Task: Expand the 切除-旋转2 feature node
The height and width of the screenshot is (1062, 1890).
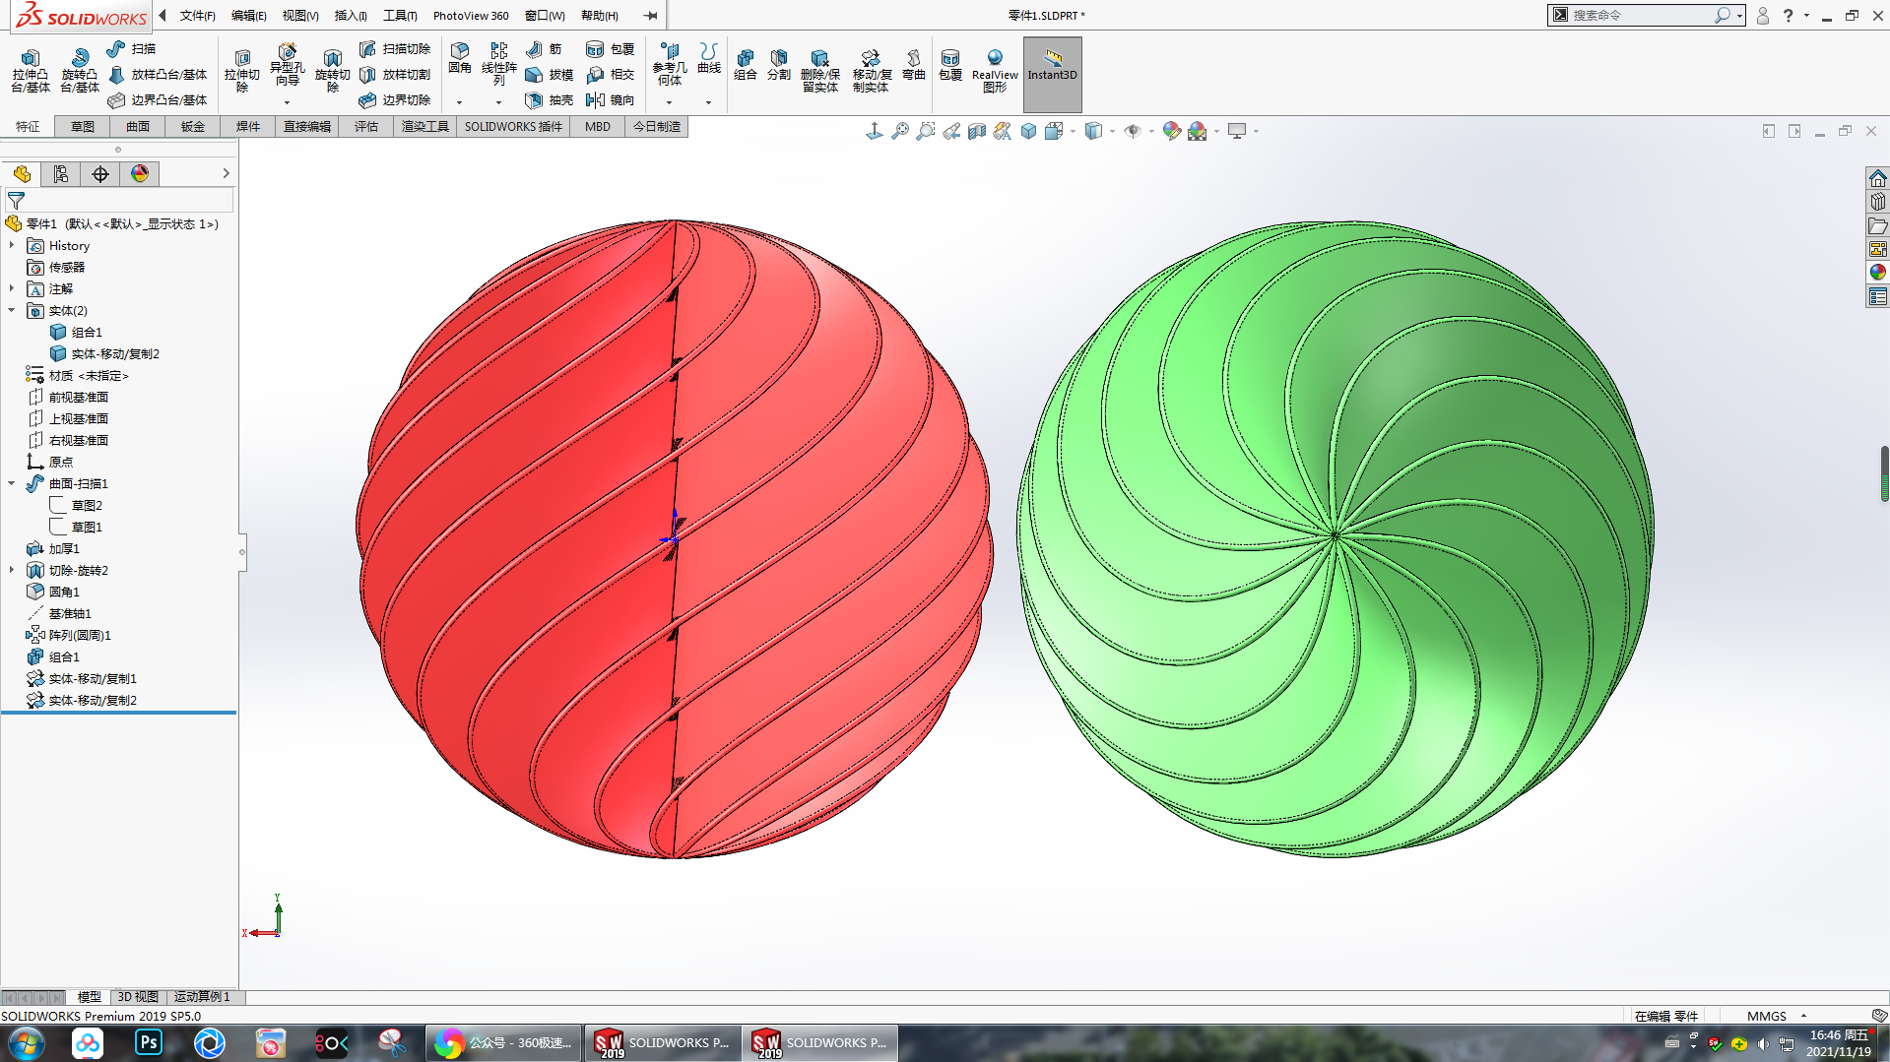Action: click(x=12, y=570)
